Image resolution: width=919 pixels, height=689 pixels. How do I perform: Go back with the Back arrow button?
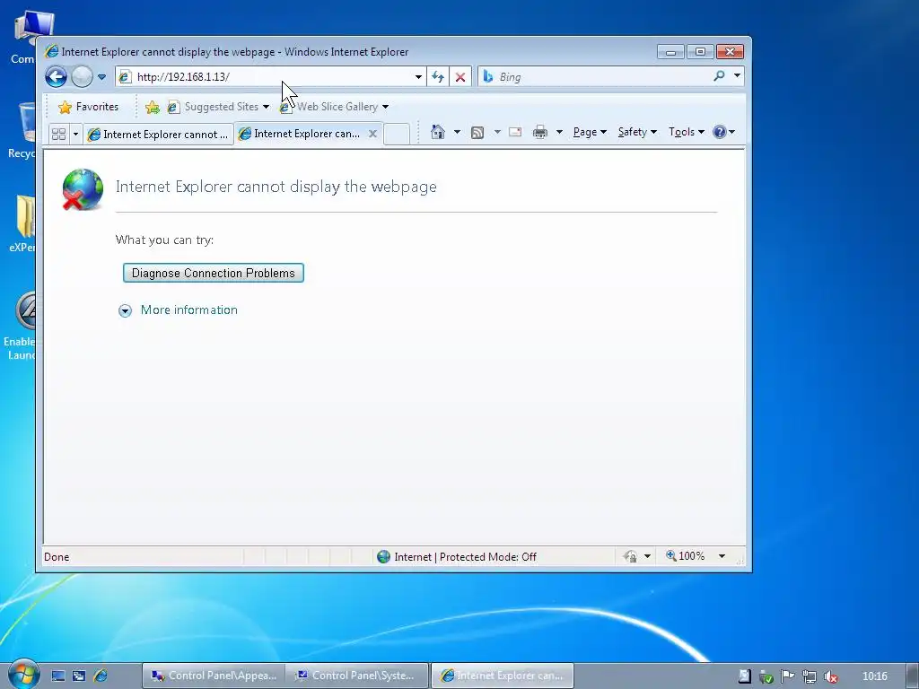pyautogui.click(x=56, y=77)
